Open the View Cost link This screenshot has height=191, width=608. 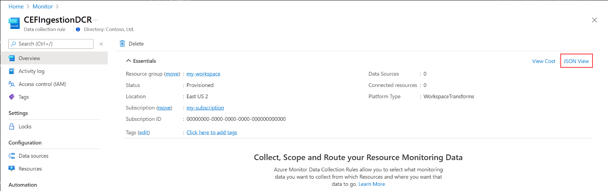click(544, 61)
